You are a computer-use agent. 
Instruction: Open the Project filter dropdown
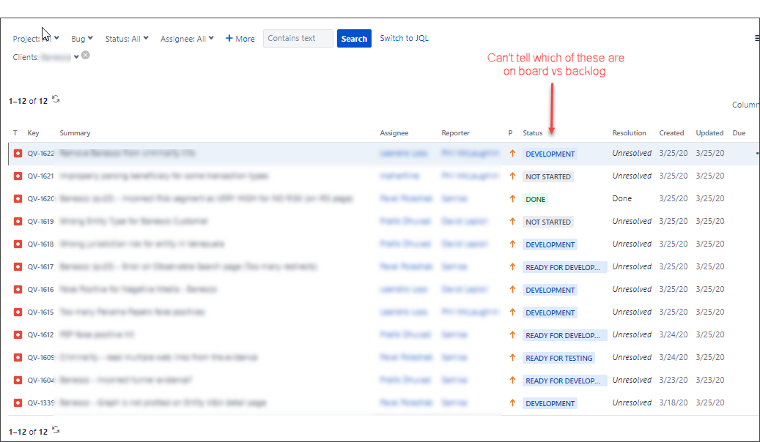point(36,39)
